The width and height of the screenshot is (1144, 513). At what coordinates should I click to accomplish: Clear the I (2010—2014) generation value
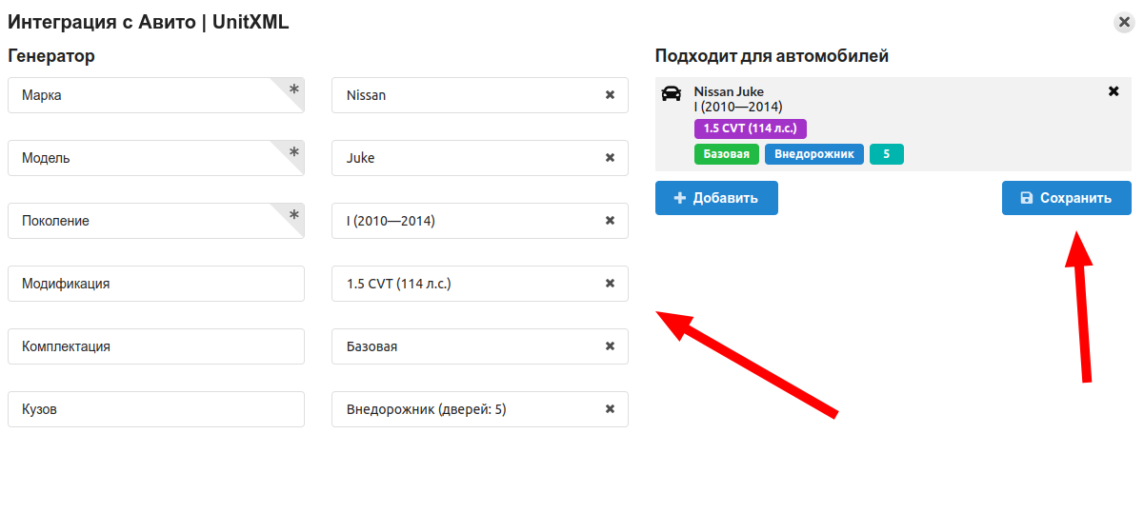coord(610,221)
